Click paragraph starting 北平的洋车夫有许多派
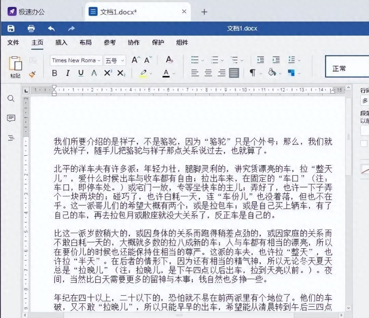 (193, 192)
